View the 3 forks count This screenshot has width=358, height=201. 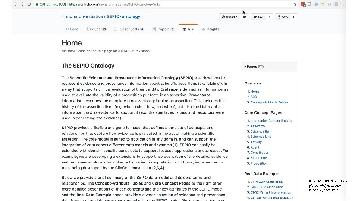(293, 17)
